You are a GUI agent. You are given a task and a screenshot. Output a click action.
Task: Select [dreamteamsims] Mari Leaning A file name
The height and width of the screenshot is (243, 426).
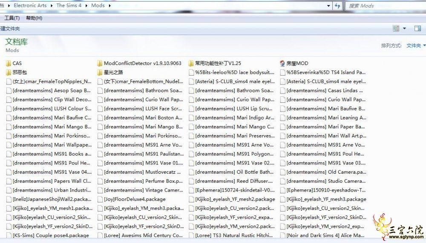326,118
